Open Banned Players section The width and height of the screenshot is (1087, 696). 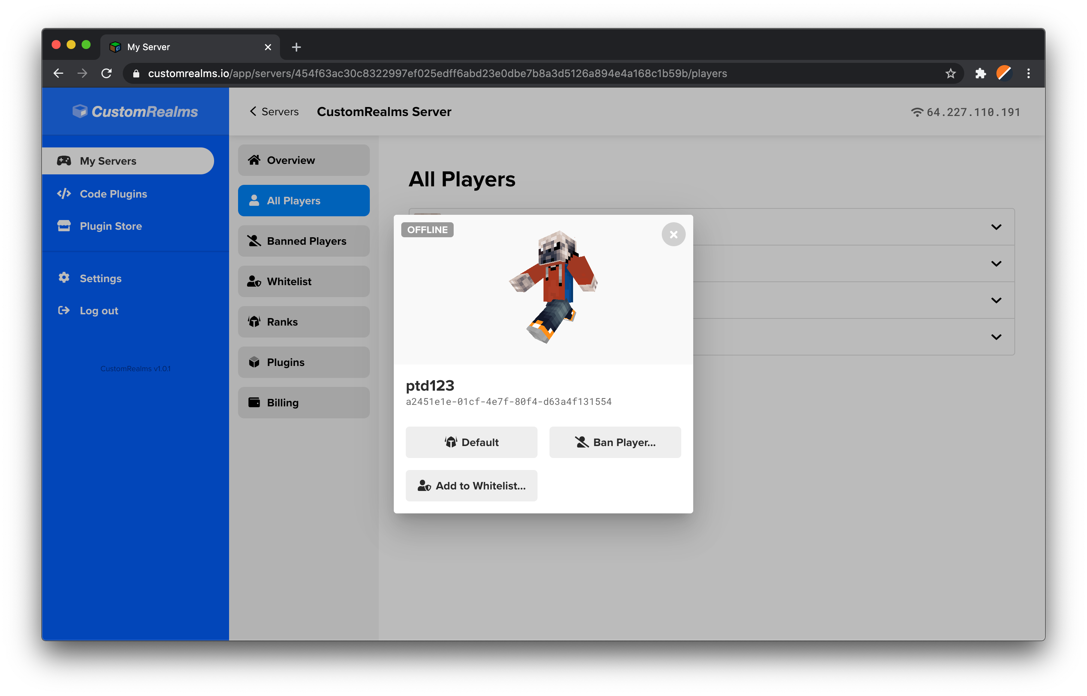point(304,241)
